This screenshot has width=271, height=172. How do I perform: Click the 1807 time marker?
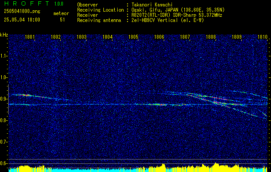click(x=185, y=37)
